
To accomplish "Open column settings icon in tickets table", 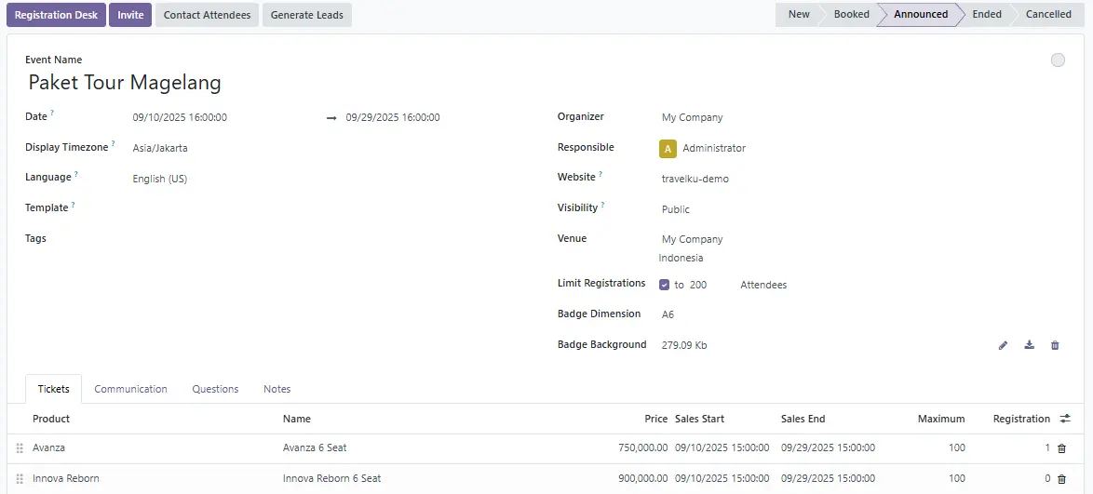I will [x=1065, y=419].
